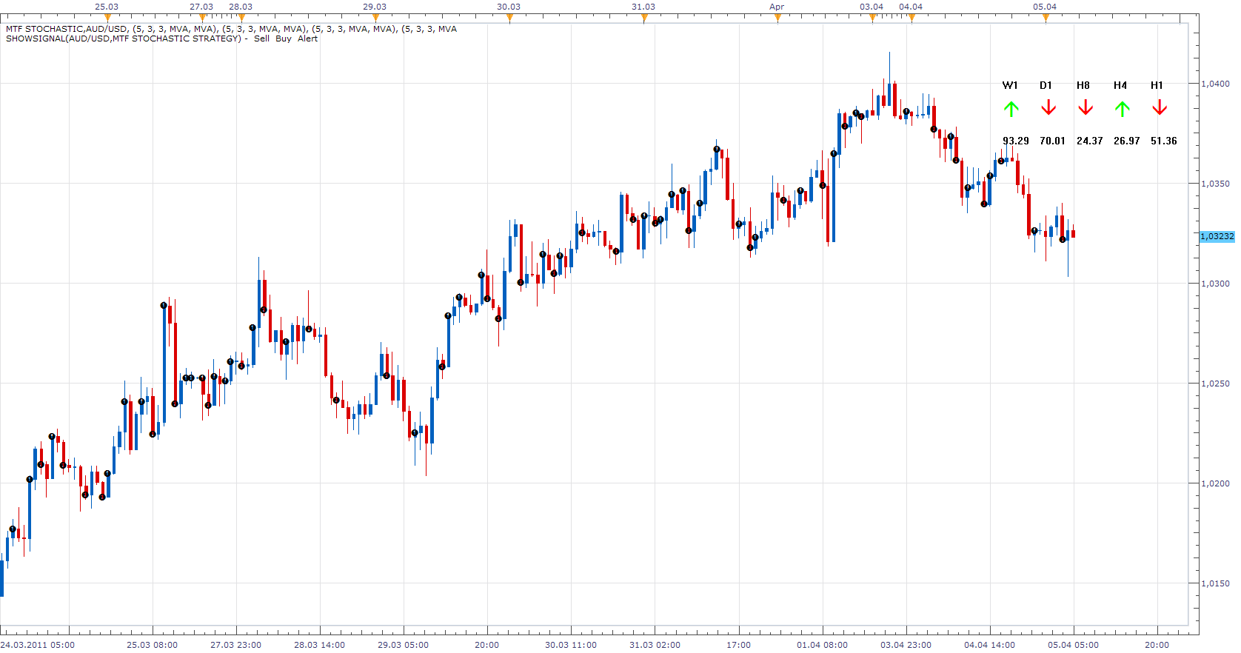Click the current price tag 1,03232
Screen dimensions: 1241x653
click(1217, 236)
